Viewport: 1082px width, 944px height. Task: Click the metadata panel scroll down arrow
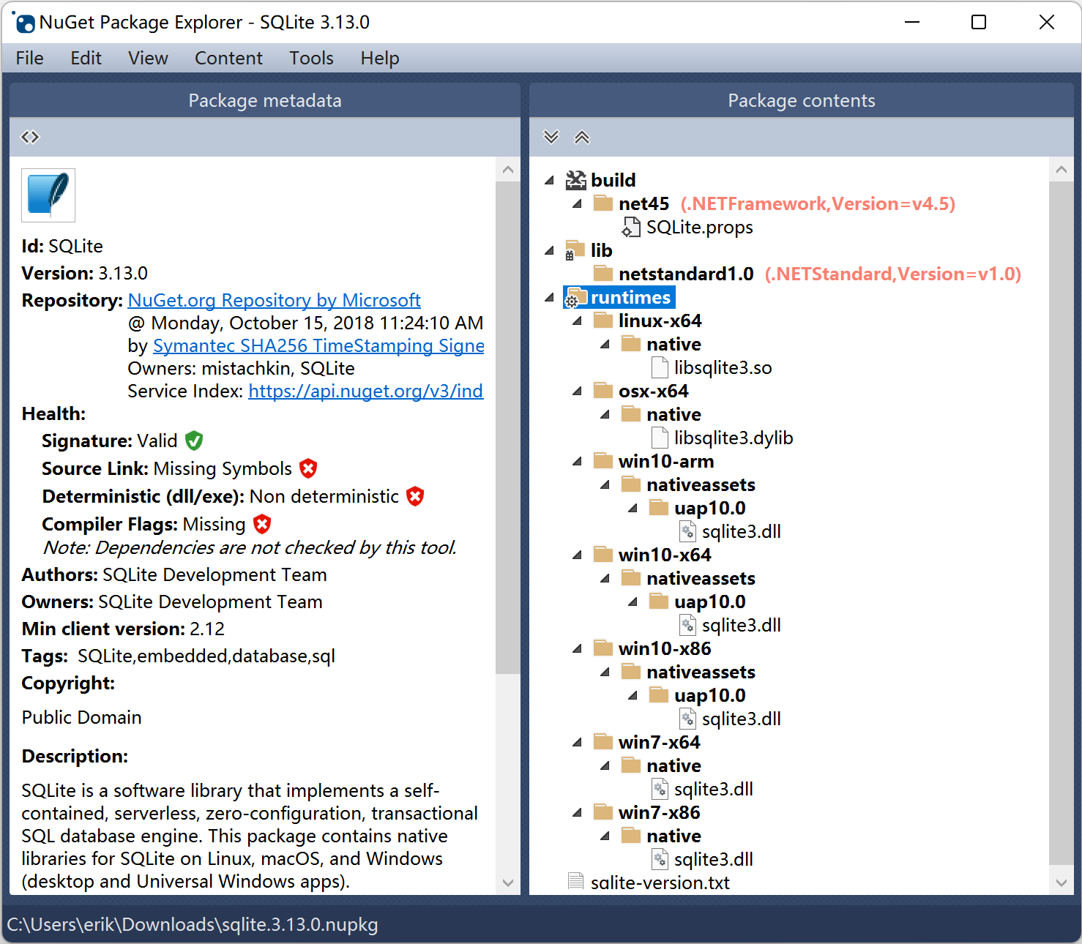[508, 883]
